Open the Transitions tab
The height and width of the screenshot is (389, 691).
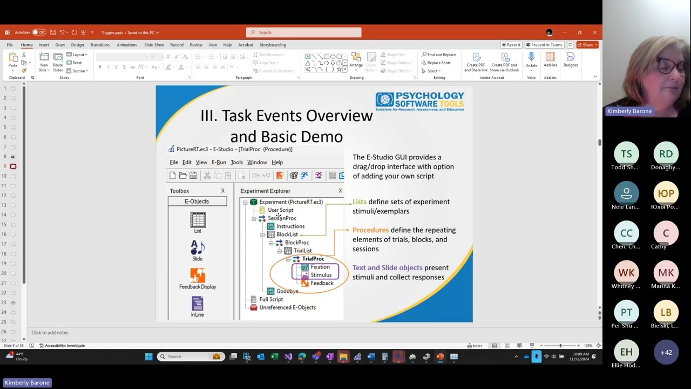pyautogui.click(x=100, y=45)
